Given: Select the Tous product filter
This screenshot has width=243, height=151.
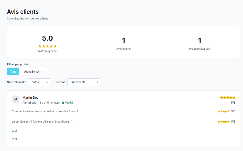Looking at the screenshot, I should [x=13, y=72].
